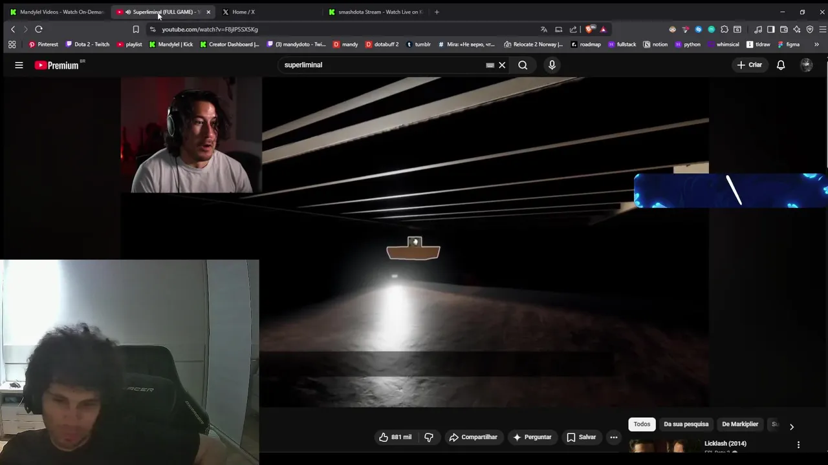The height and width of the screenshot is (465, 828).
Task: Select the Todos filter chip
Action: coord(642,424)
